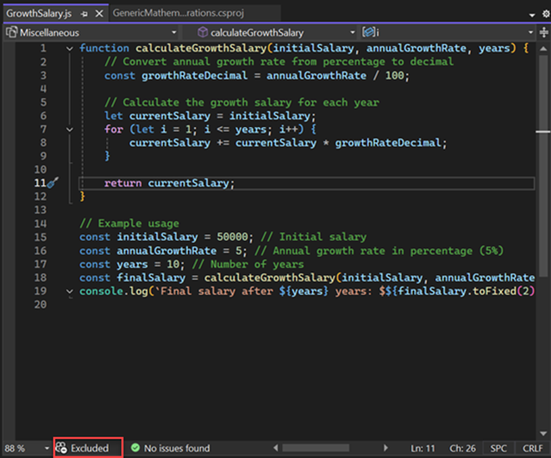Click the horizontal scrollbar right arrow
This screenshot has width=551, height=458.
pos(386,448)
